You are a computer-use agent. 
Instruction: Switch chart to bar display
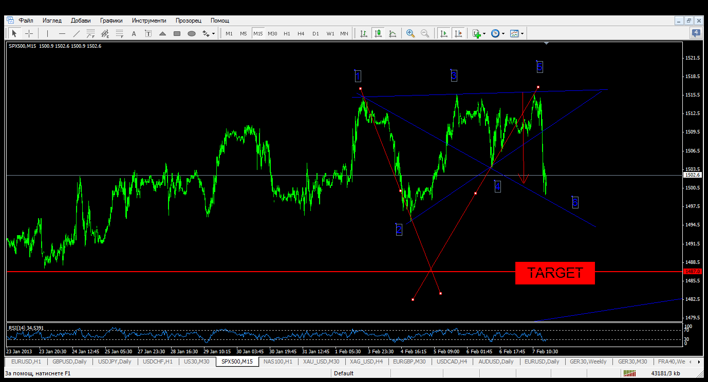364,33
